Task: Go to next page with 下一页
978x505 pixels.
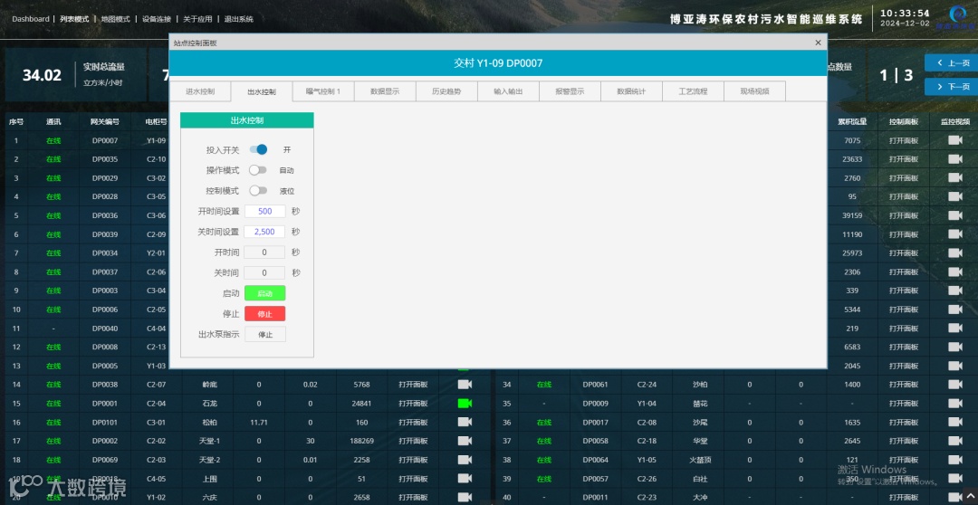Action: (x=951, y=87)
